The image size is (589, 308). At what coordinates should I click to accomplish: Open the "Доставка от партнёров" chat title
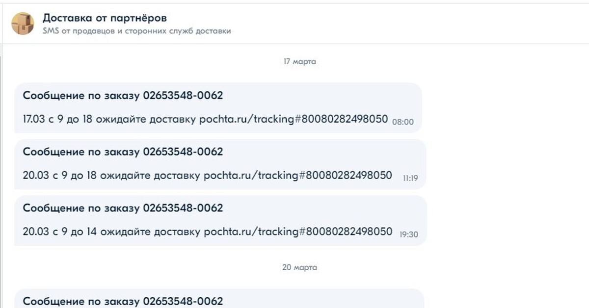pyautogui.click(x=105, y=18)
